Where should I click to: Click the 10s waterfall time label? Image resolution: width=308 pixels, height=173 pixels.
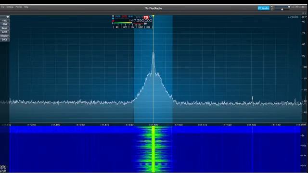[x=304, y=146]
